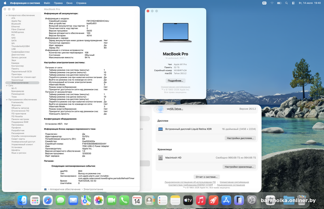This screenshot has height=209, width=324.
Task: Click the MacBook Pro laptop image
Action: 175,33
